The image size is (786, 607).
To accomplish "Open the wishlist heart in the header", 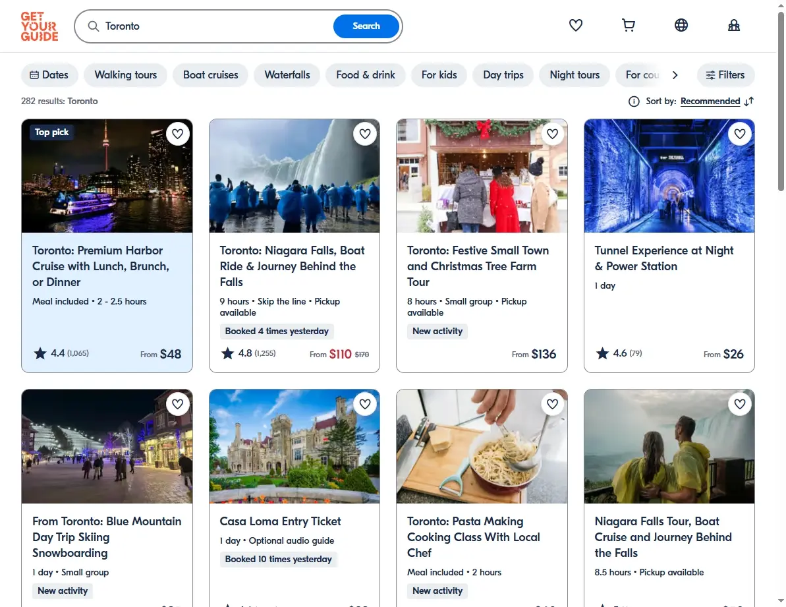I will (575, 25).
